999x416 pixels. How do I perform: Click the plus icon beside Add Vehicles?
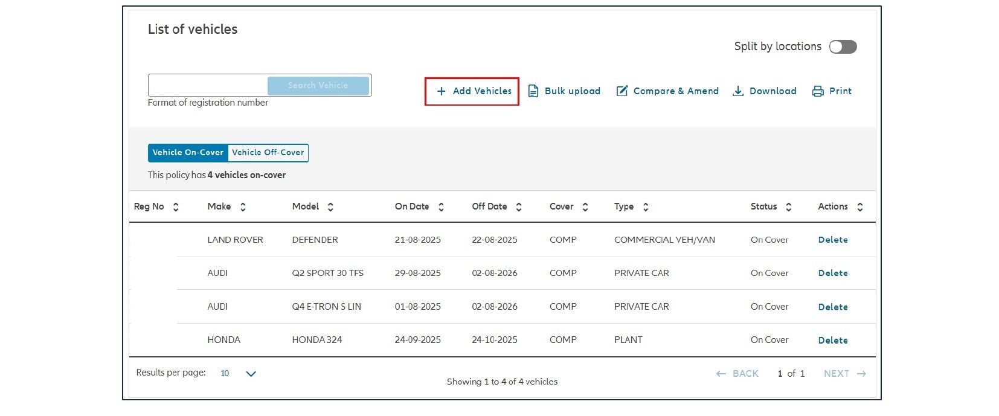pyautogui.click(x=442, y=91)
